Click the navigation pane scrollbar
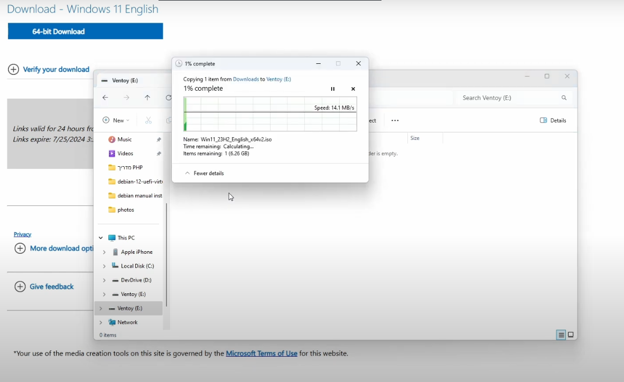Screen dimensions: 624x382 click(166, 254)
